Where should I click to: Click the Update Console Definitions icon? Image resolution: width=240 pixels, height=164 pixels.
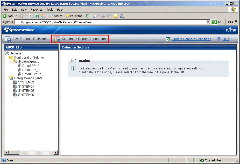(168, 39)
